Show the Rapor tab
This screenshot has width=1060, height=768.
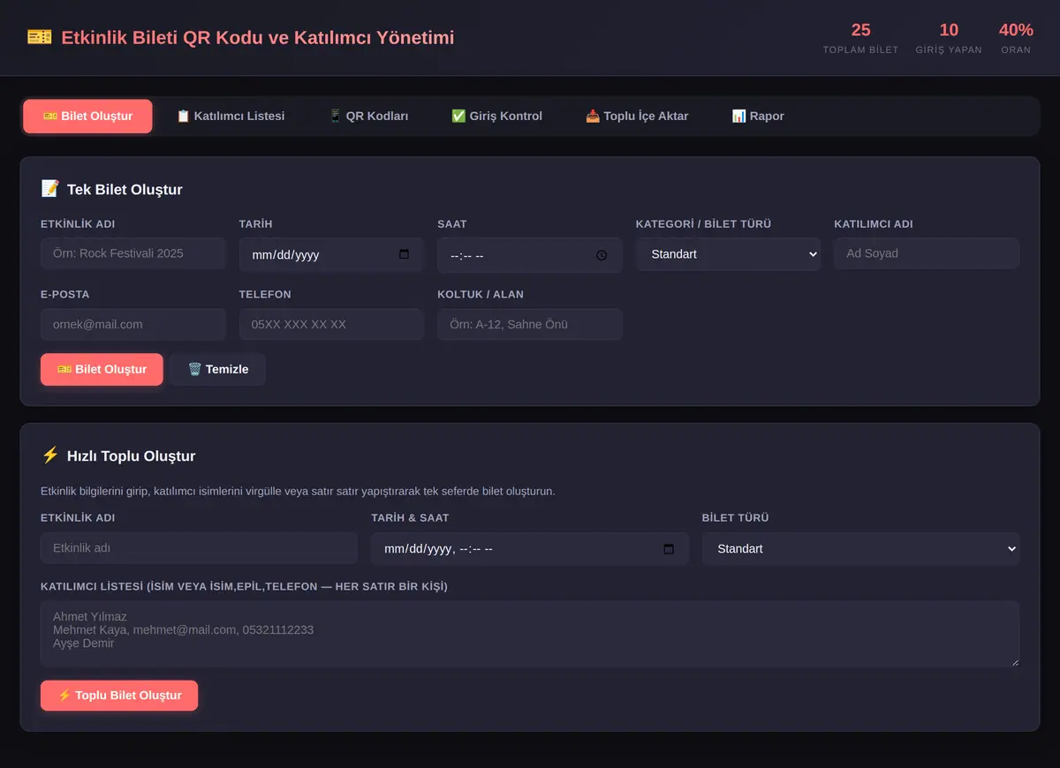pos(758,117)
